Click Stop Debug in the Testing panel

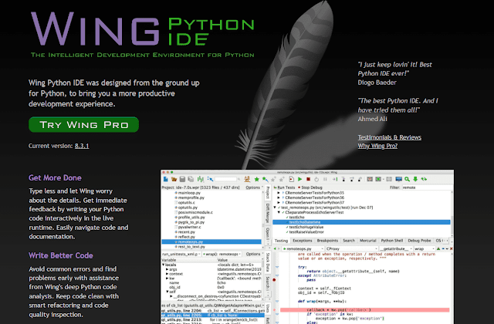310,187
